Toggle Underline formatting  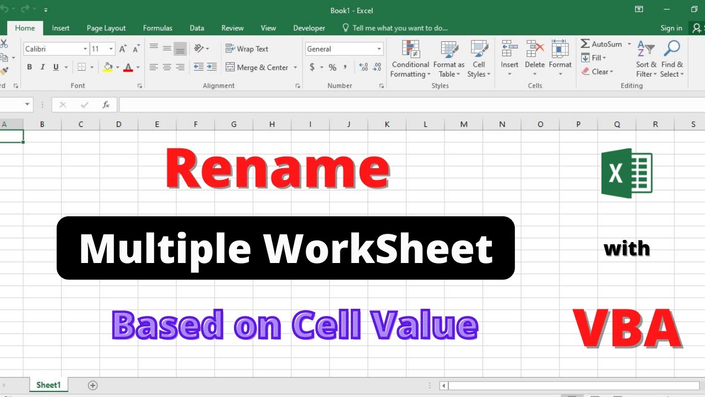(x=56, y=67)
